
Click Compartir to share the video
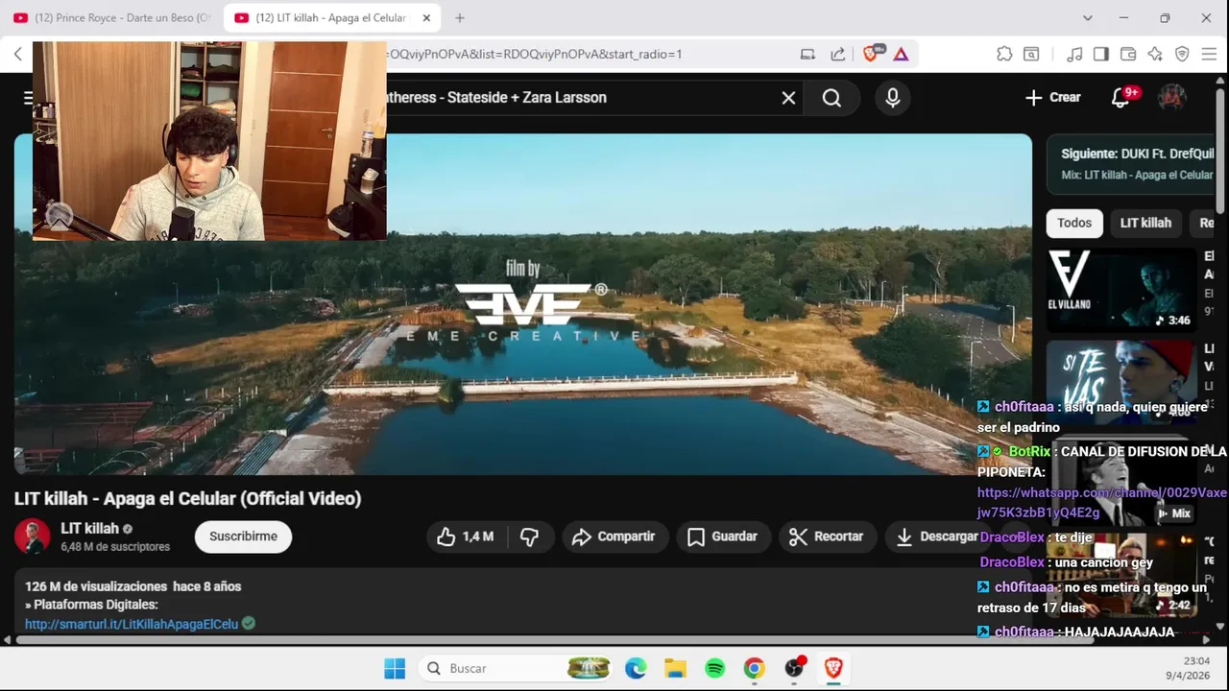(614, 536)
